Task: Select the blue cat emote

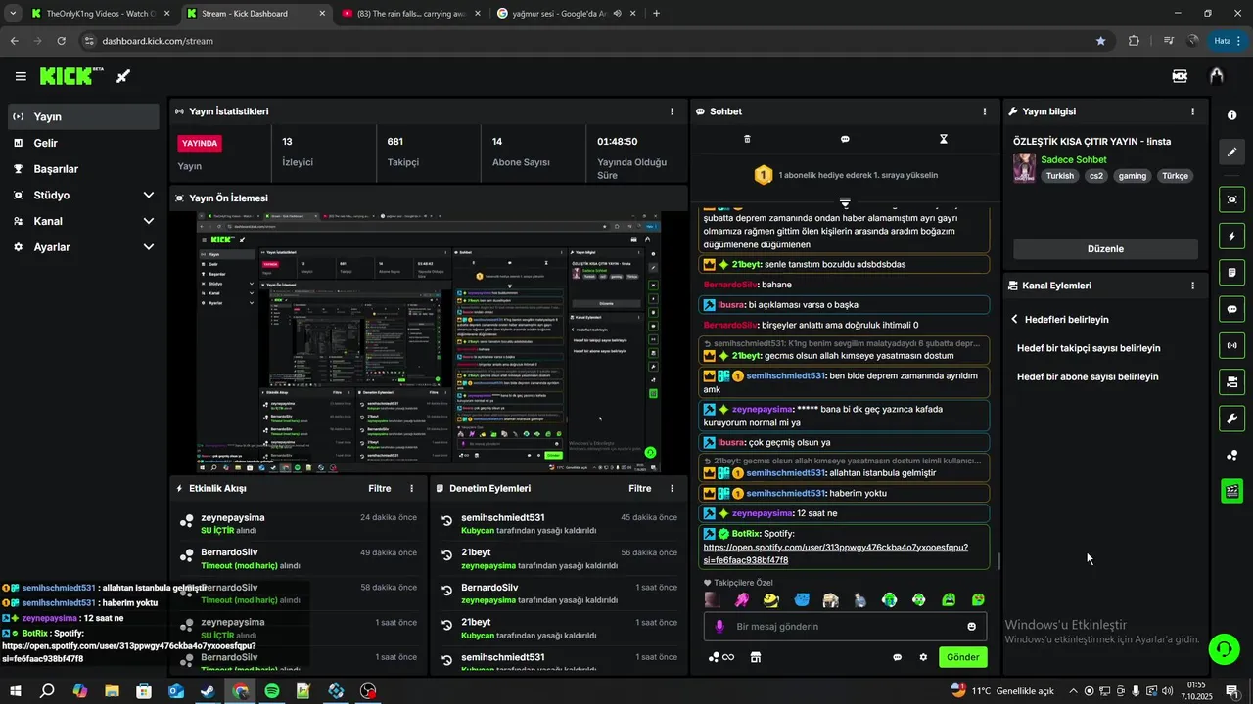Action: 801,599
